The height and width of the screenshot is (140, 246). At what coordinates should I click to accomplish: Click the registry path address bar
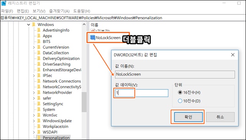123,18
